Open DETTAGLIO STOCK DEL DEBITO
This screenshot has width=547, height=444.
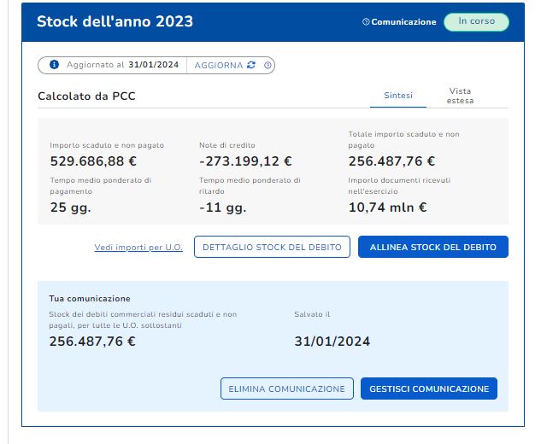pyautogui.click(x=272, y=248)
